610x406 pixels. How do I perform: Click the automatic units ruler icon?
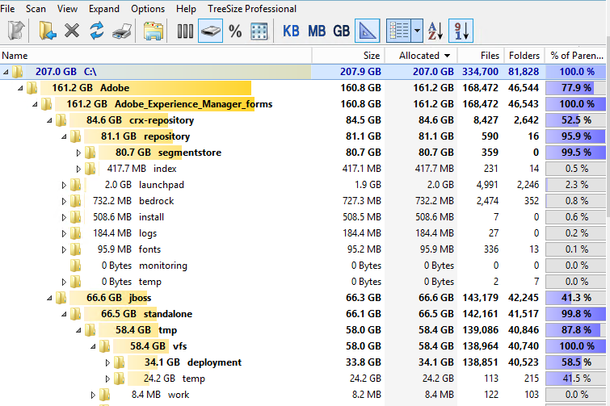click(368, 31)
